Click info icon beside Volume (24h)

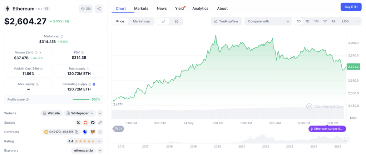36,53
